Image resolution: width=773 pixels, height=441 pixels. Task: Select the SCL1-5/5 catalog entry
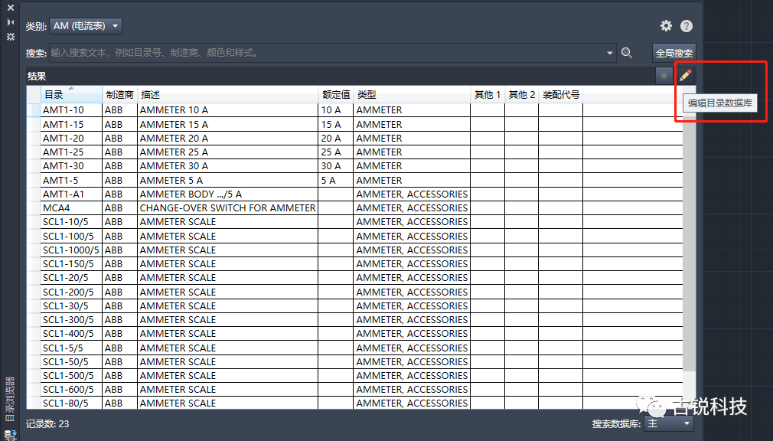pos(63,348)
